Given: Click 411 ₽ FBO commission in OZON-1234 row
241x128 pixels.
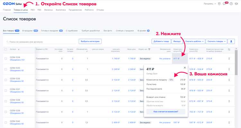Looking at the screenshot, I should [x=176, y=58].
